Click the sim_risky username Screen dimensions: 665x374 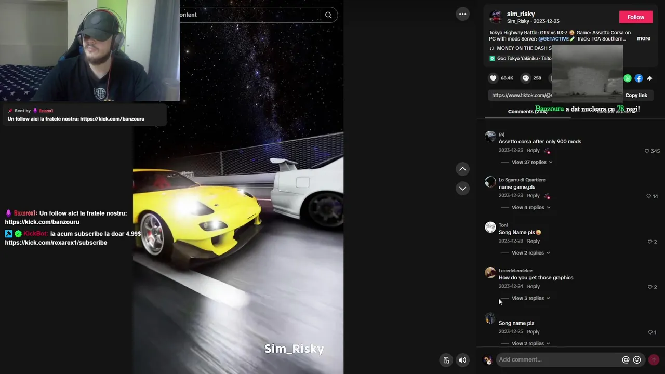(x=521, y=14)
